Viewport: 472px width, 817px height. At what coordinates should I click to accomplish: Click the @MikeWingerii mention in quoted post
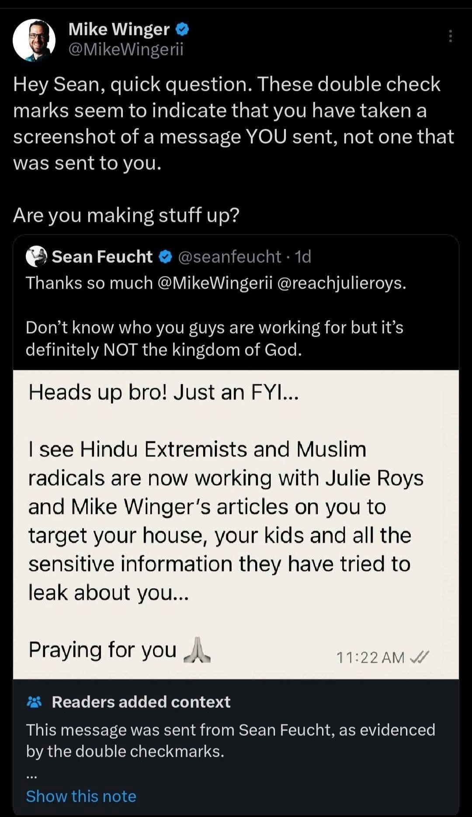(214, 283)
